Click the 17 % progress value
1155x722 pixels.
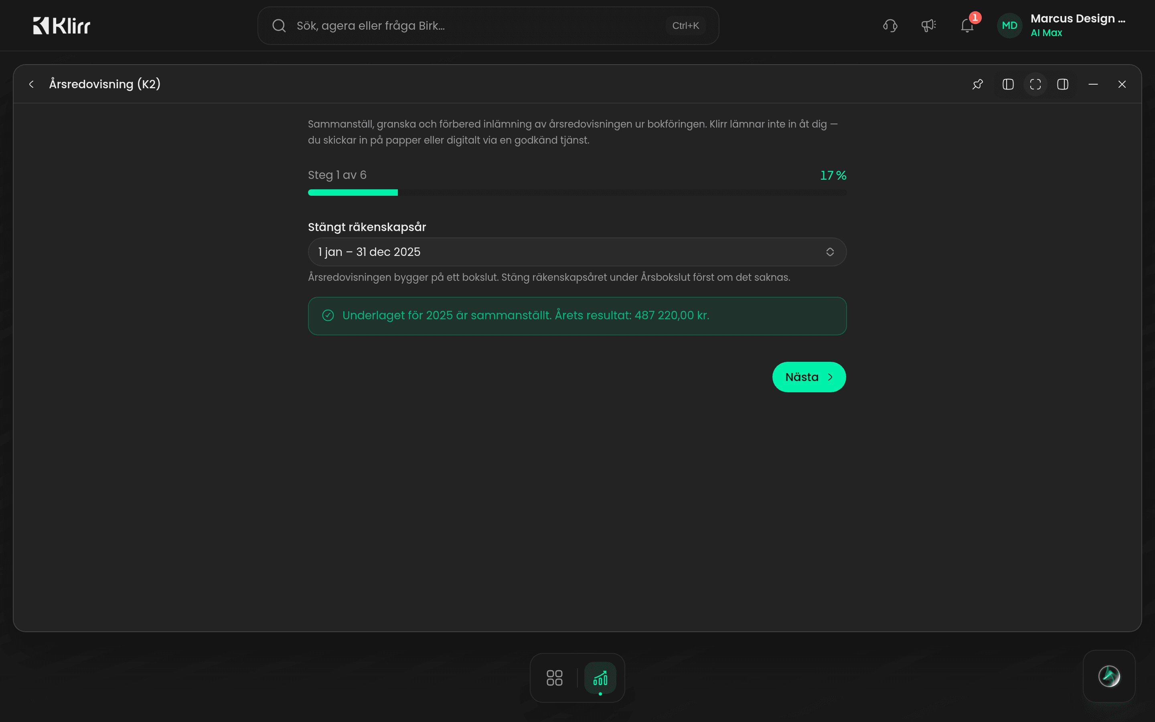pos(833,175)
